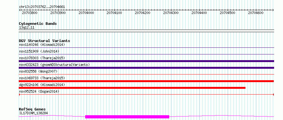Viewport: 283px width, 120px height.
Task: Select the nsv832558 (Wong2007) label
Action: [x=38, y=71]
